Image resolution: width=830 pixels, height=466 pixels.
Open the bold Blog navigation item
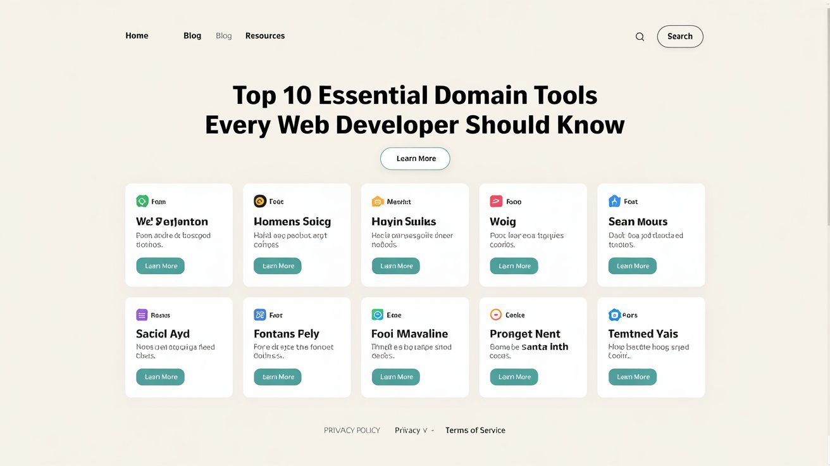pos(192,36)
